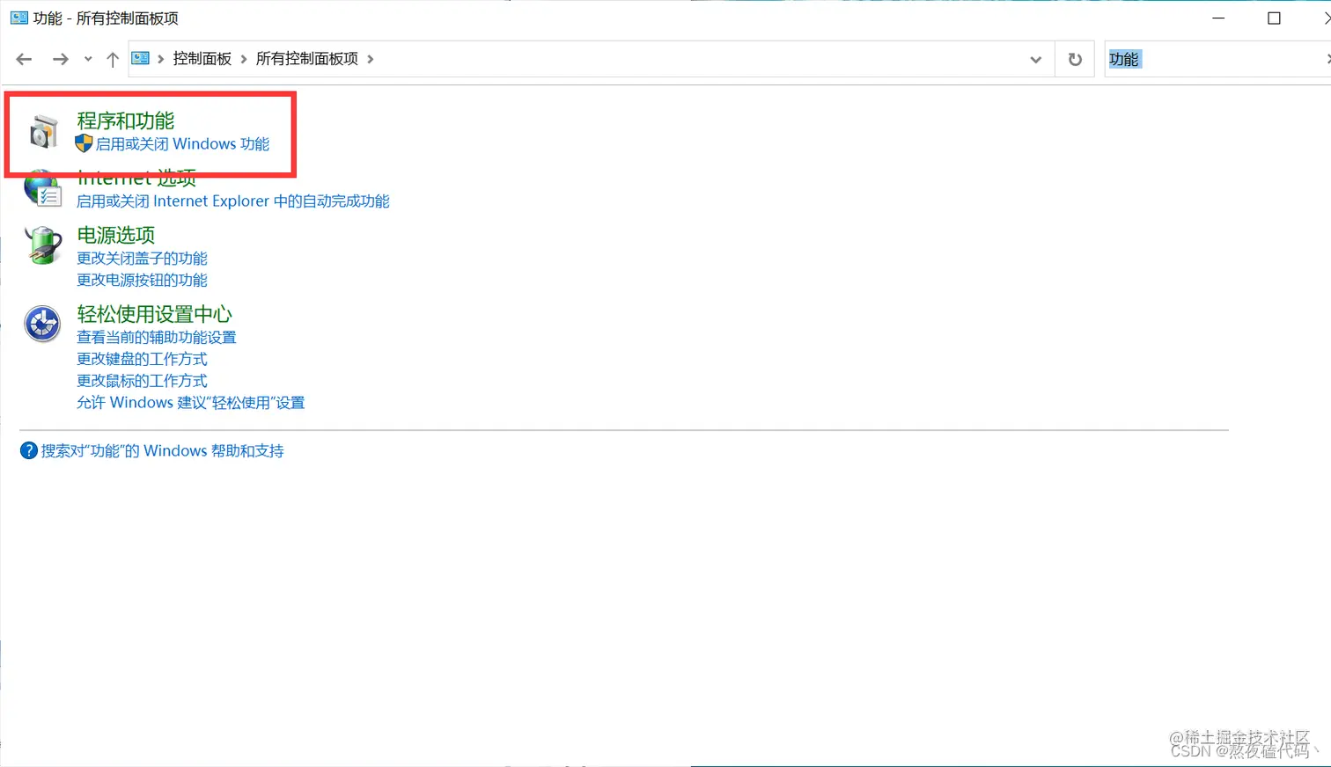The image size is (1331, 767).
Task: Minimize the Control Panel window
Action: point(1218,18)
